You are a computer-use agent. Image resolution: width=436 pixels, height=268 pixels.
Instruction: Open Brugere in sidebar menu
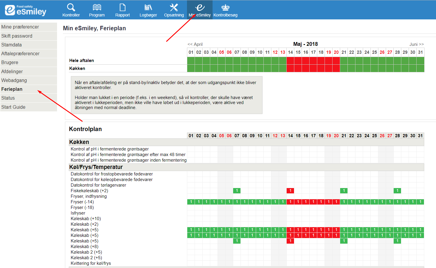click(10, 63)
